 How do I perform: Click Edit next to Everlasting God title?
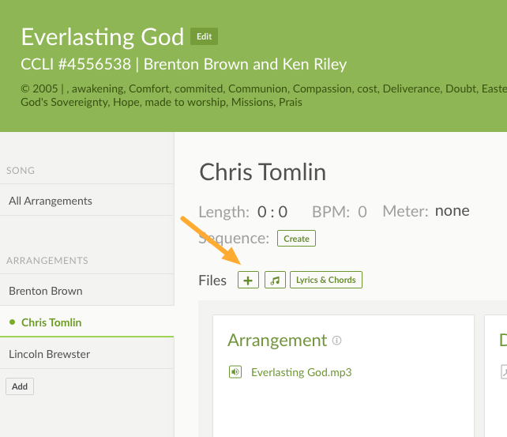(x=204, y=36)
